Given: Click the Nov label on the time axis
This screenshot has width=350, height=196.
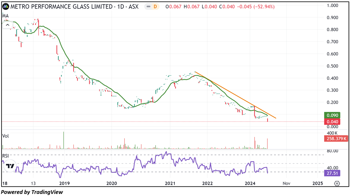Looking at the screenshot, I should click(x=286, y=183).
